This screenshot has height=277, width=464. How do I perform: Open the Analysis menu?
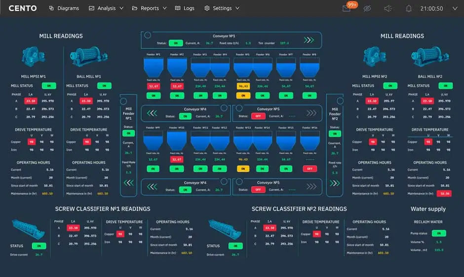(106, 8)
